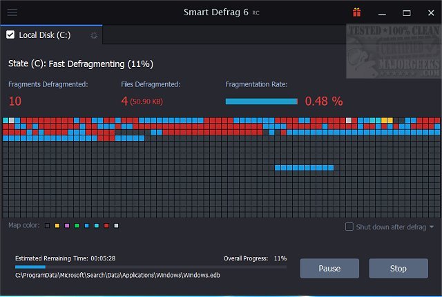
Task: Click the Fragments Defragmented value 10
Action: (x=15, y=101)
